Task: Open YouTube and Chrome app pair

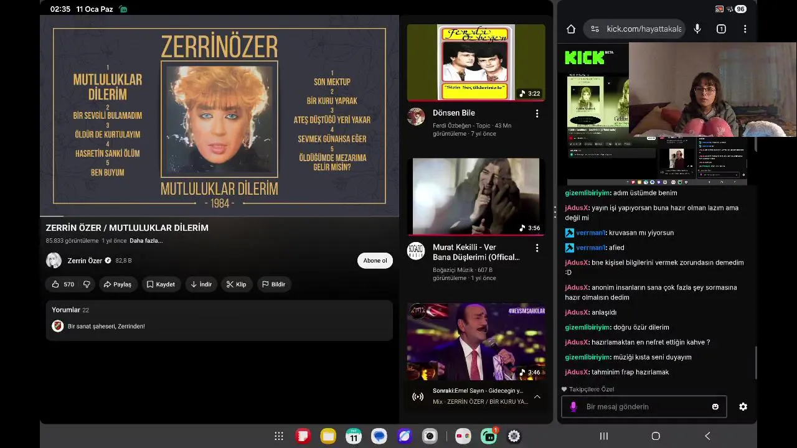Action: (463, 436)
